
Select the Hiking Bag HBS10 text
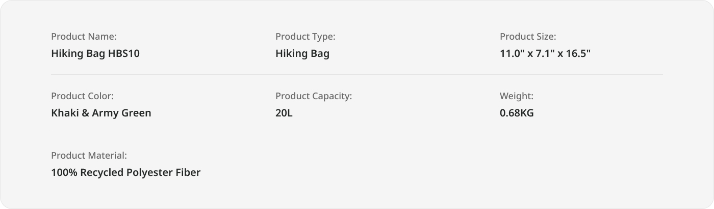pyautogui.click(x=95, y=53)
